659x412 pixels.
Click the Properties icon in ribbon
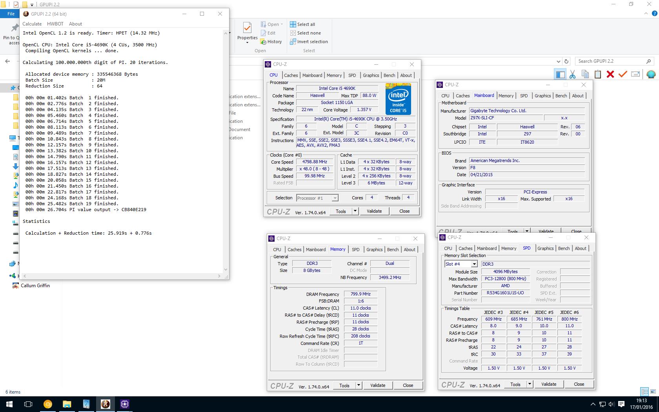(x=247, y=28)
